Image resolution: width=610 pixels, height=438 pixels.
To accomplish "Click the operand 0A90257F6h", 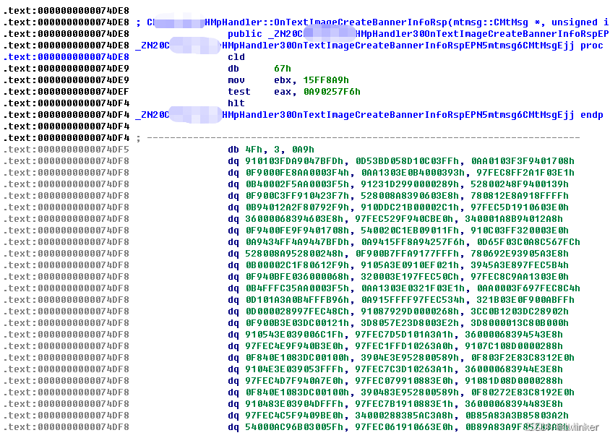I will click(x=332, y=92).
